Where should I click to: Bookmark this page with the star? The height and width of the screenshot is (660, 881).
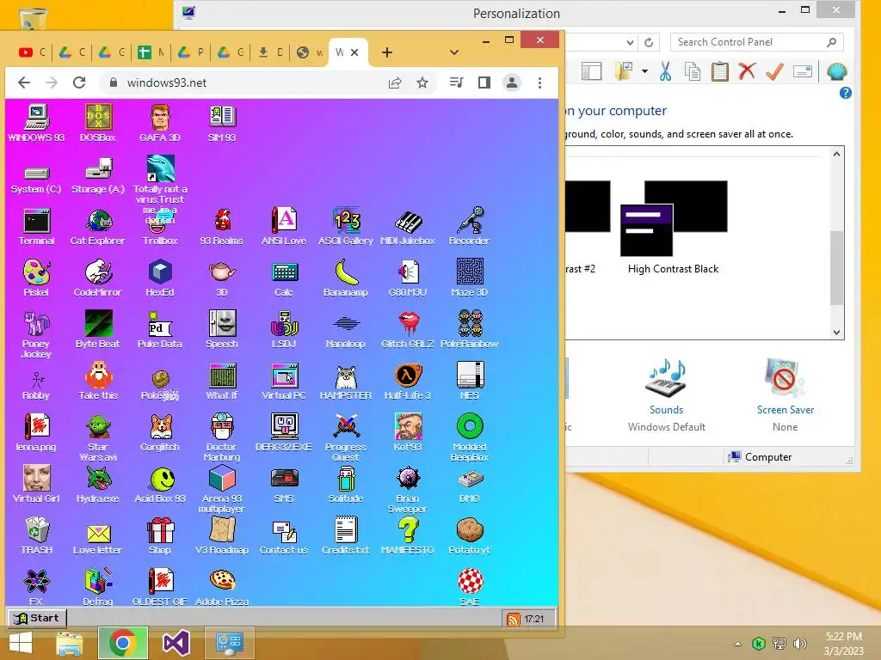click(422, 83)
